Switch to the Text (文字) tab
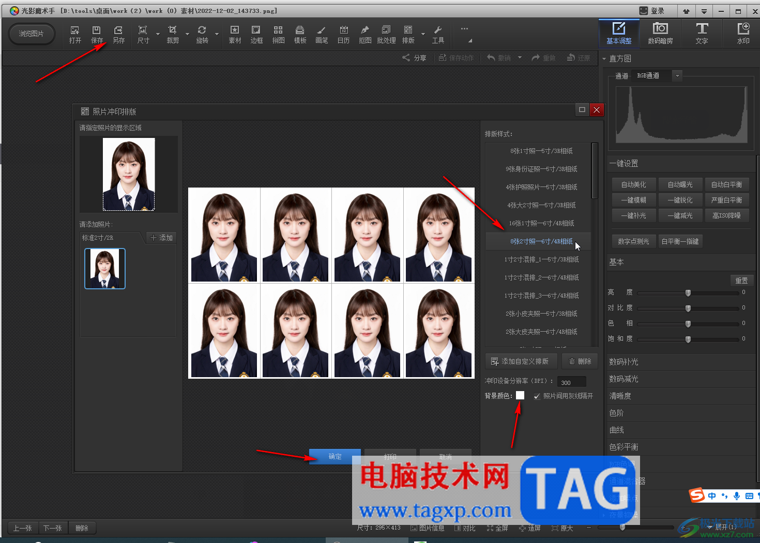760x543 pixels. [x=702, y=33]
